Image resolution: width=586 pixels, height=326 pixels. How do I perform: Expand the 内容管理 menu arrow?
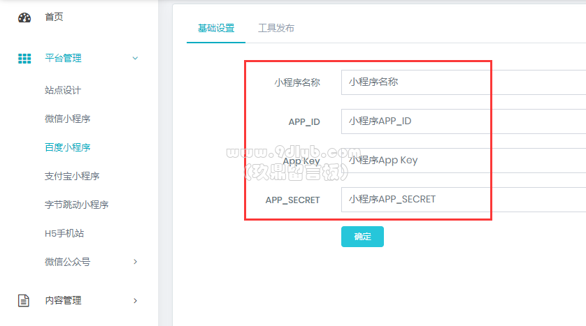click(135, 301)
